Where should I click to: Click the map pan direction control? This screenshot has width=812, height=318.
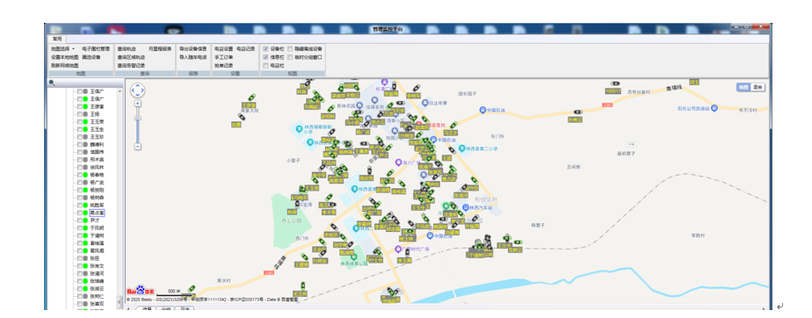pos(137,90)
